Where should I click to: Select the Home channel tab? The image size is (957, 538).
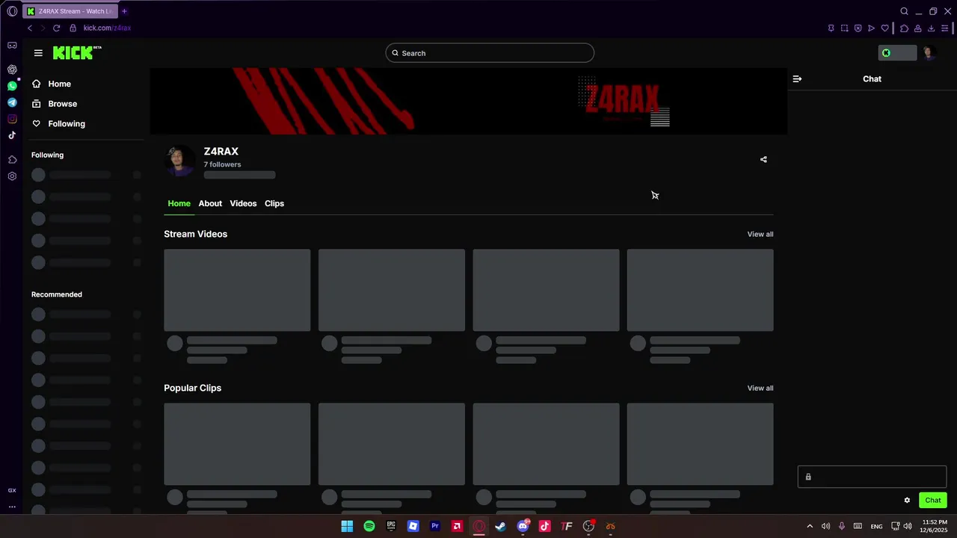coord(179,203)
